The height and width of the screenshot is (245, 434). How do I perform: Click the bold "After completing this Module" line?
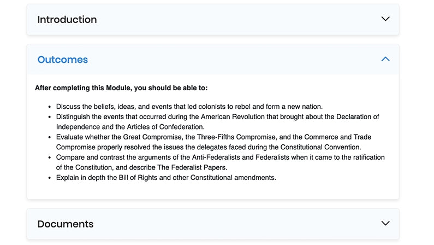[x=121, y=87]
